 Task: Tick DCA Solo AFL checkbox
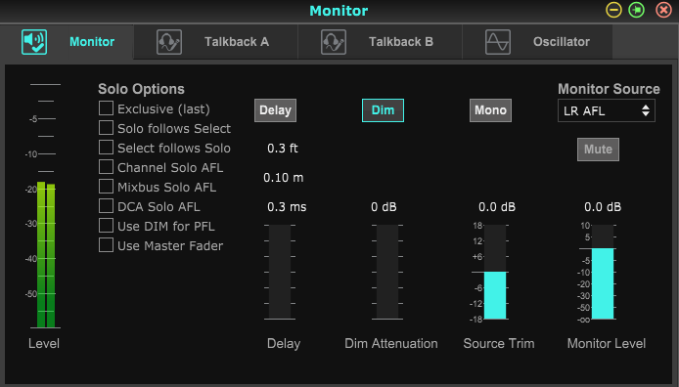point(106,206)
